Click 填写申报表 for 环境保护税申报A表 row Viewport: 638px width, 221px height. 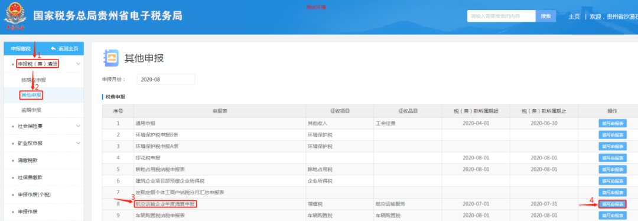point(613,146)
